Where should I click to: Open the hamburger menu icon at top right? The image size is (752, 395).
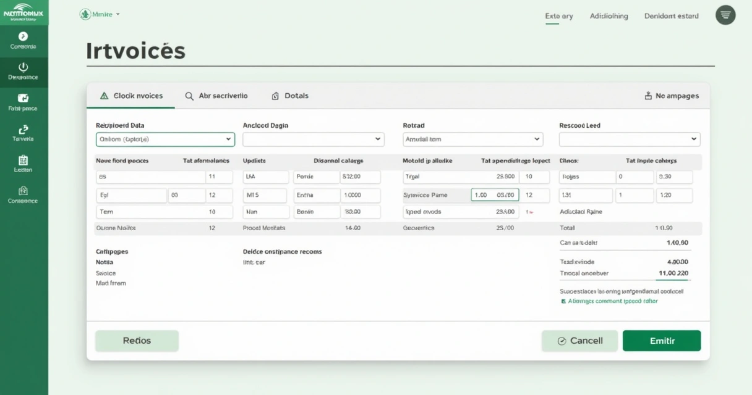point(725,15)
